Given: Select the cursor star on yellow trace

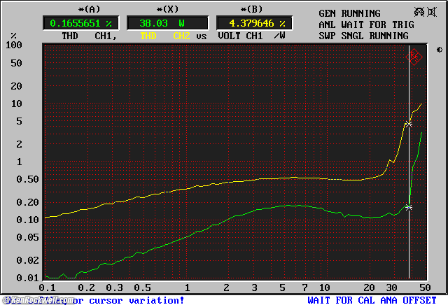Looking at the screenshot, I should (409, 124).
